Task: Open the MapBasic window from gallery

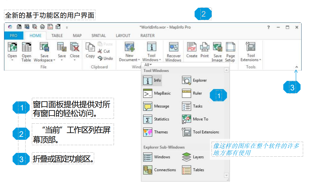Action: [157, 93]
